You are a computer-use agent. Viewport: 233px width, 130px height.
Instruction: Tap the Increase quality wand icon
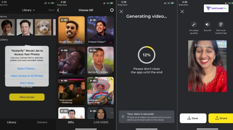(194, 24)
